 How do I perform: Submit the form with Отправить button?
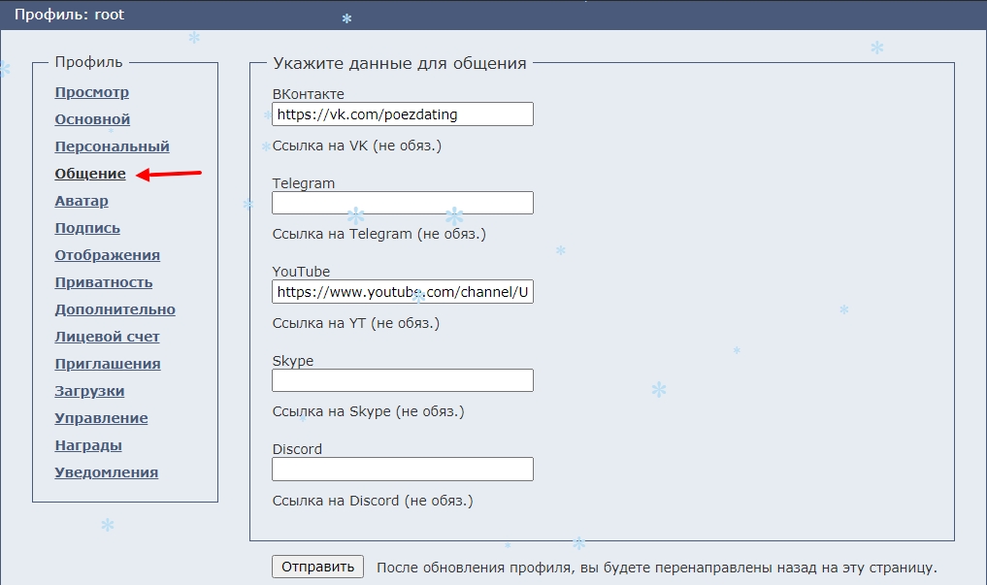pos(318,567)
